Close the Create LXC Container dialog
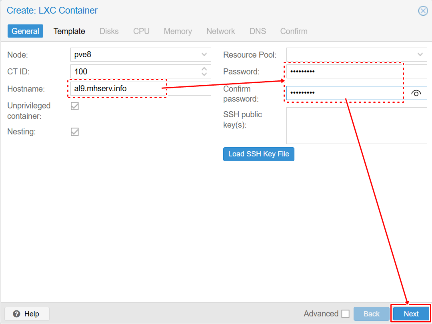This screenshot has width=432, height=324. click(x=423, y=11)
